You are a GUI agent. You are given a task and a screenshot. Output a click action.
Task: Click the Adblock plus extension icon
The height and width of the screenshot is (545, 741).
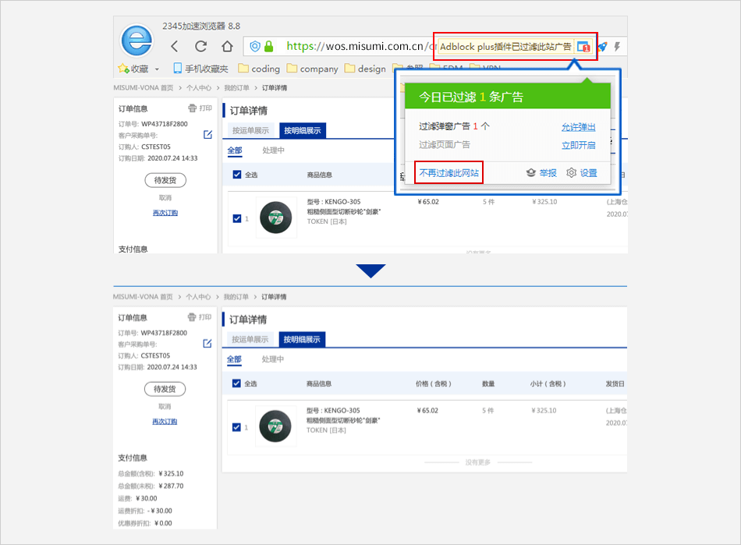click(x=583, y=47)
